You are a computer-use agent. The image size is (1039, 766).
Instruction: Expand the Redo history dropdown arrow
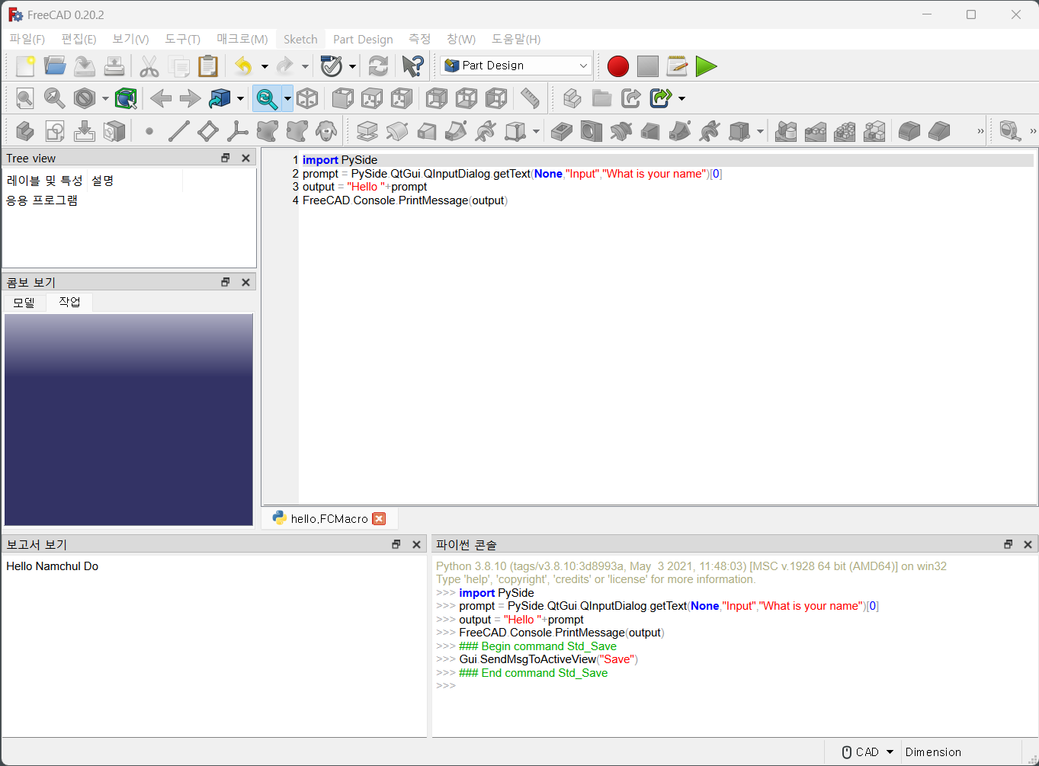click(x=305, y=66)
